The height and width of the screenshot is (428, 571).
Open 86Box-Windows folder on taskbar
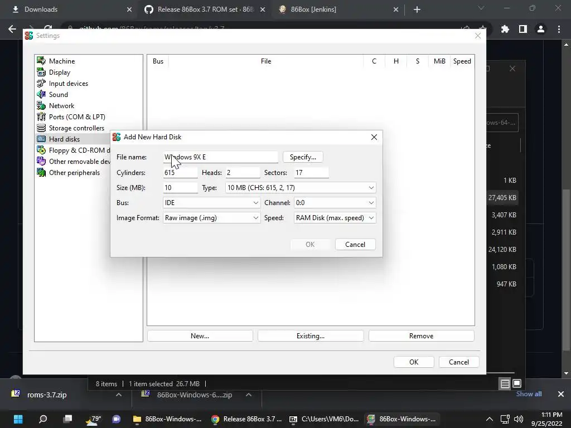click(x=167, y=419)
